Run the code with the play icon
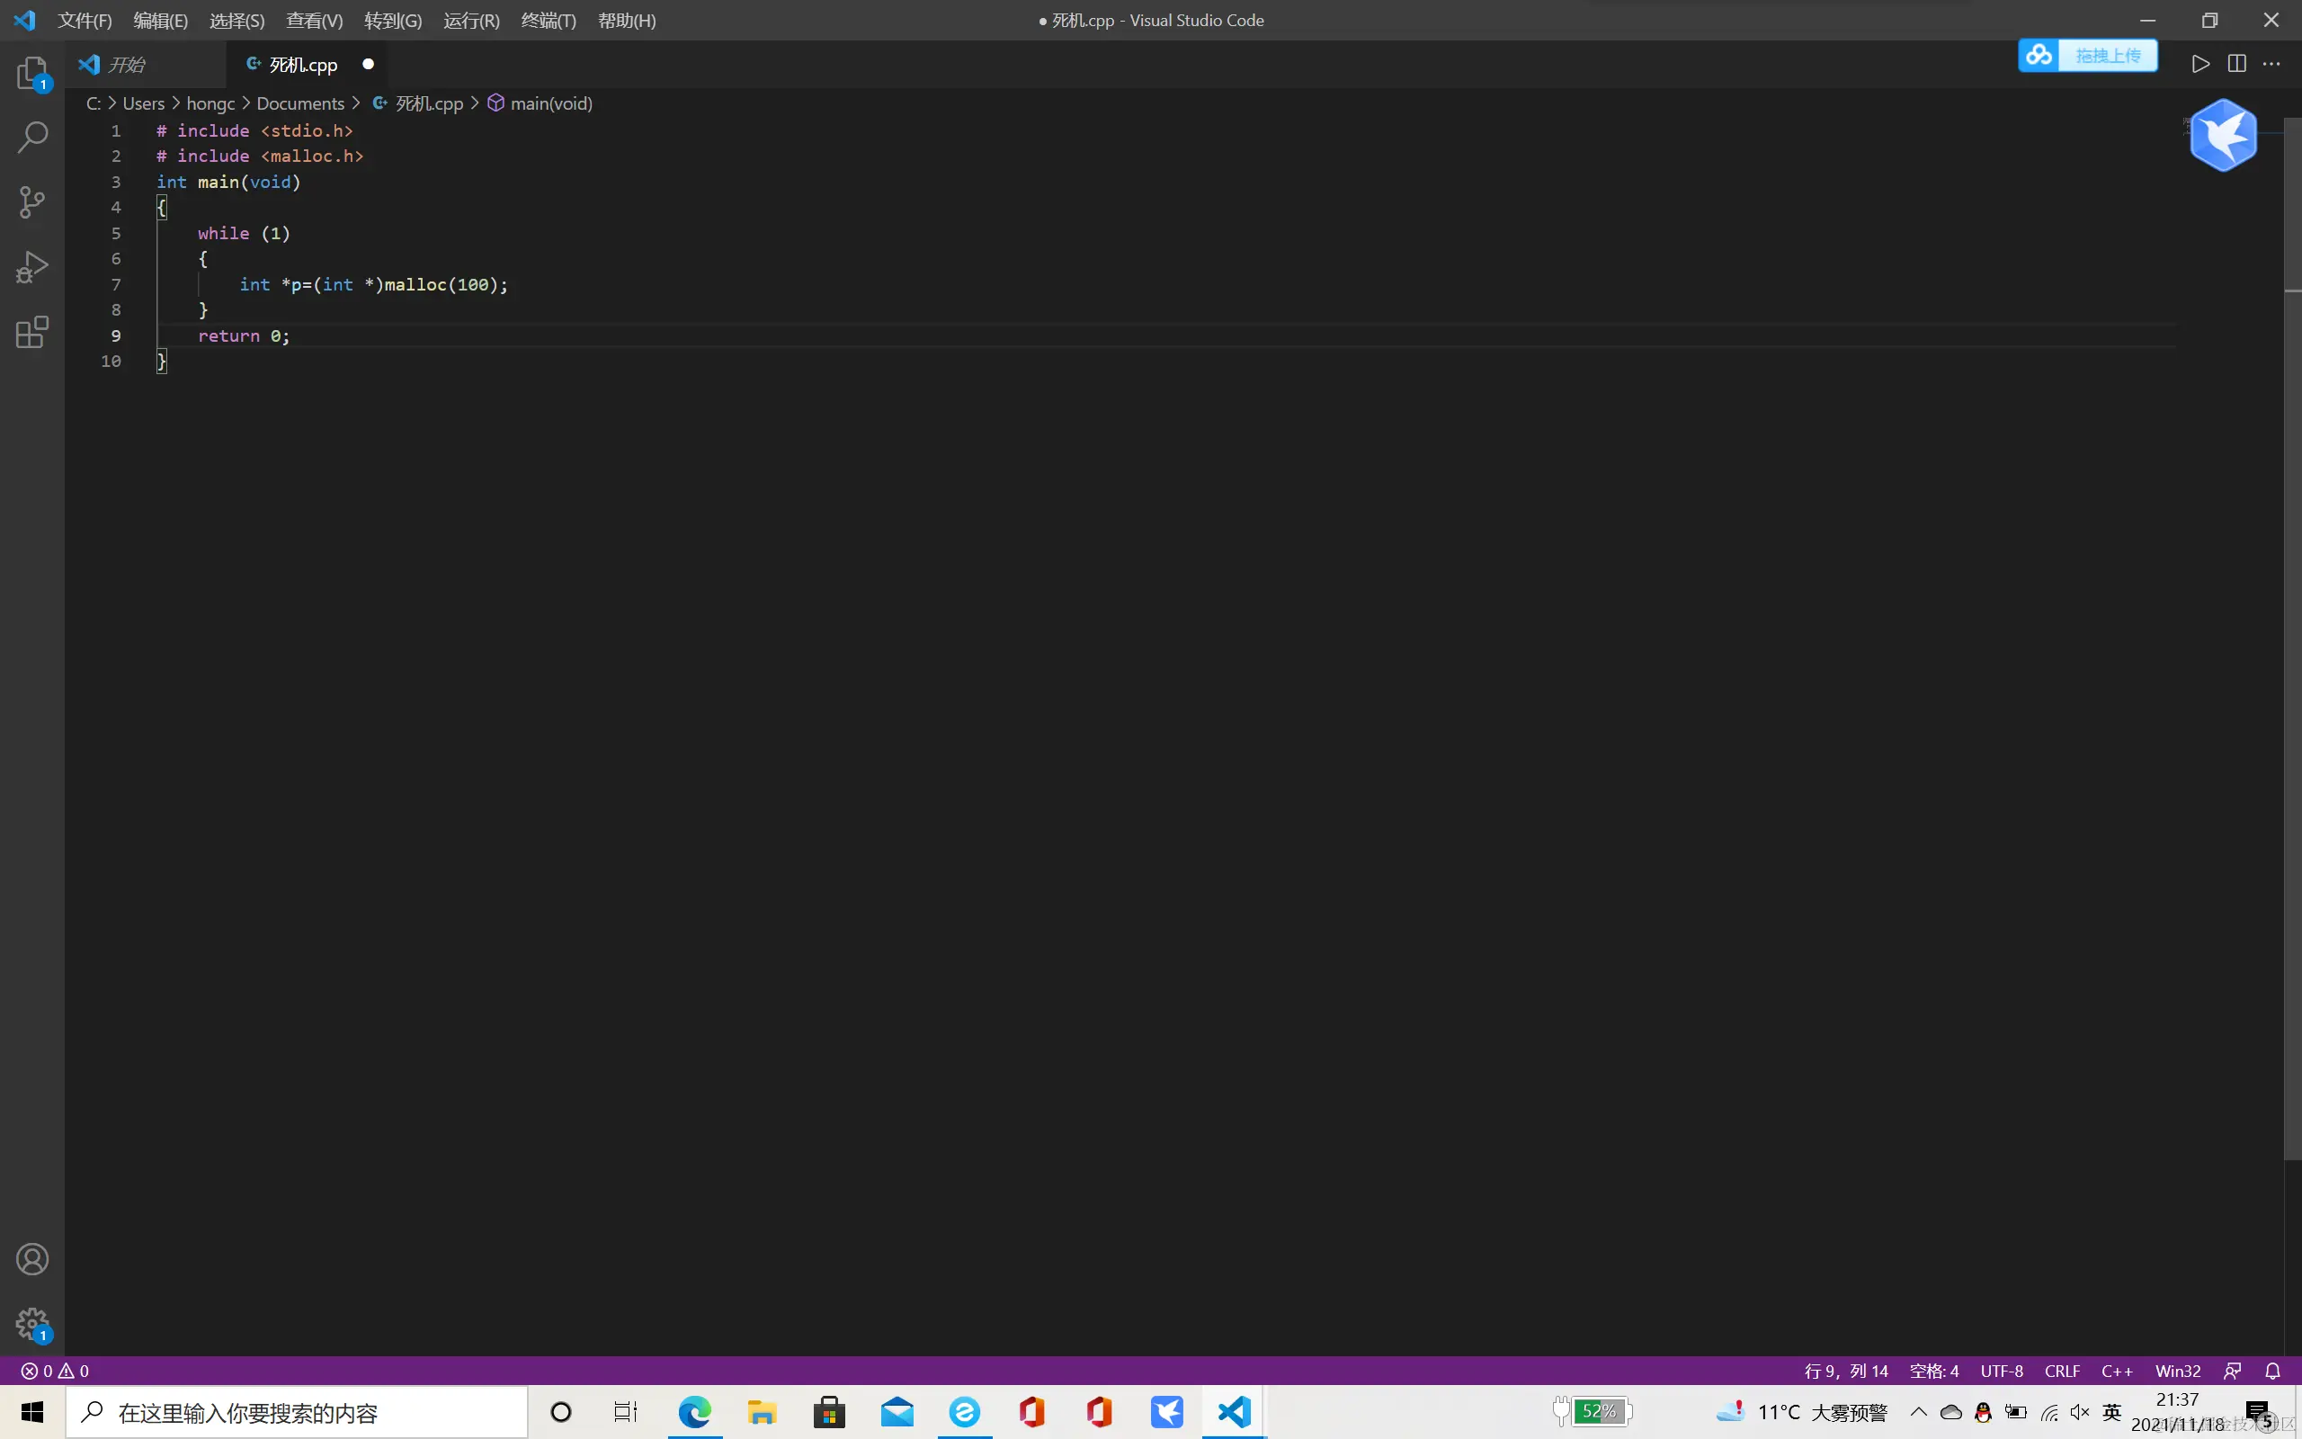Screen dimensions: 2302x1439 (x=2200, y=64)
